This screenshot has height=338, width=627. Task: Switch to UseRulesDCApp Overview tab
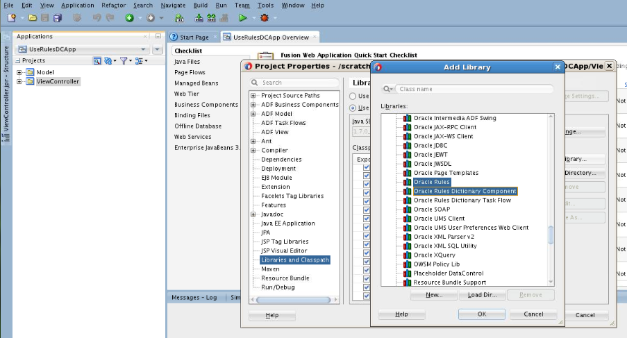[271, 37]
